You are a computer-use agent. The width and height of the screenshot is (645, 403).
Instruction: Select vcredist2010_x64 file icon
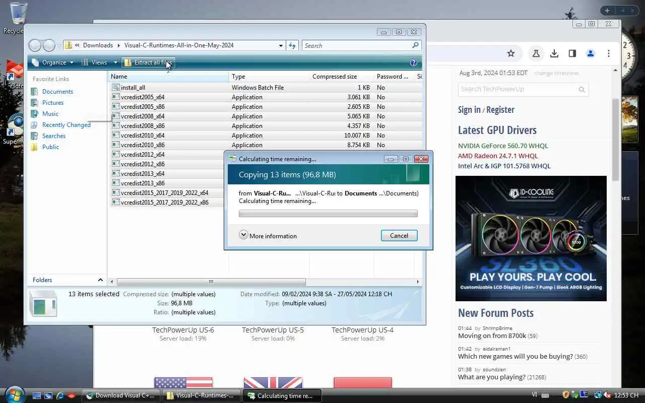tap(115, 136)
